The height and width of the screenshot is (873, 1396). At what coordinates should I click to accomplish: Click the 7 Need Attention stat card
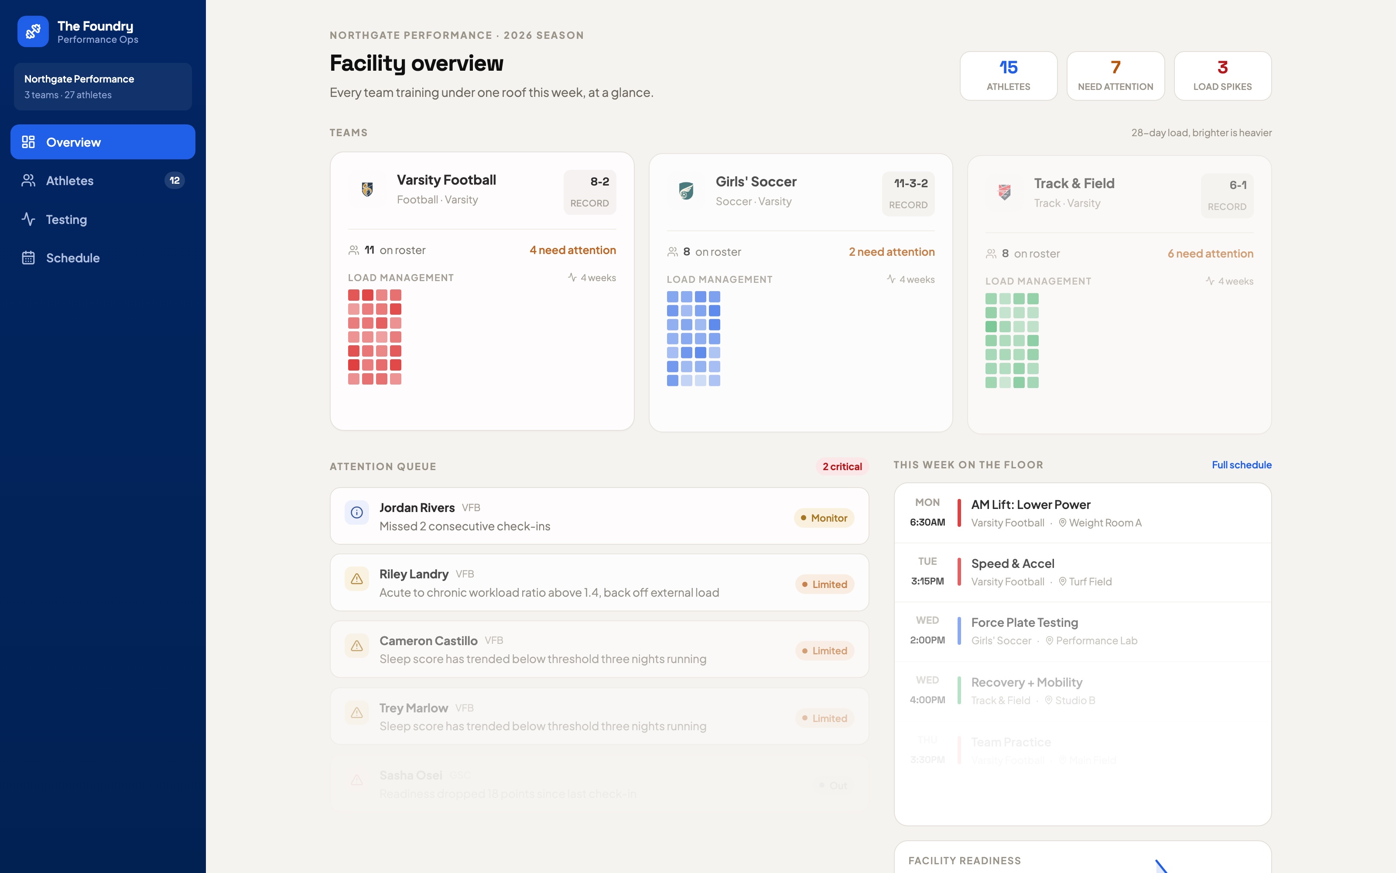click(1115, 76)
